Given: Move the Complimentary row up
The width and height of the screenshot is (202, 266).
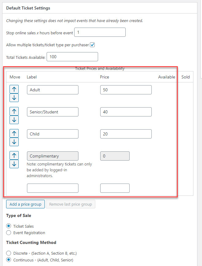Looking at the screenshot, I should pos(14,155).
